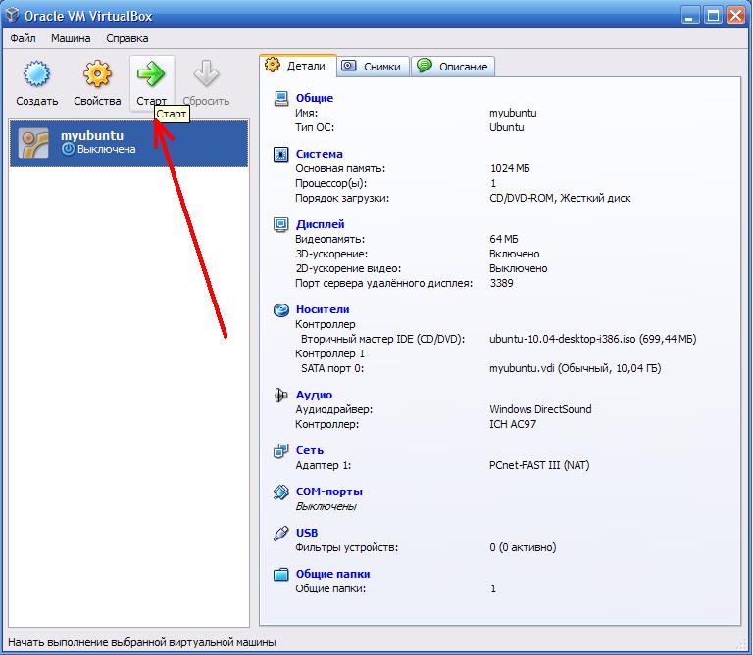Switch to the Описание tab
753x655 pixels.
coord(453,67)
